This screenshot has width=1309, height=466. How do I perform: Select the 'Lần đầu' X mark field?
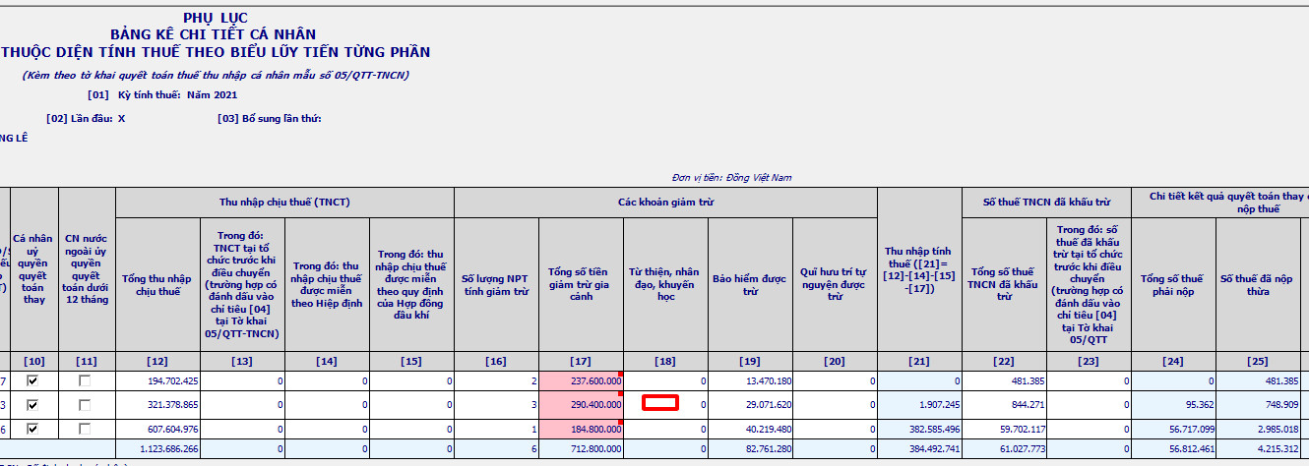click(x=121, y=119)
